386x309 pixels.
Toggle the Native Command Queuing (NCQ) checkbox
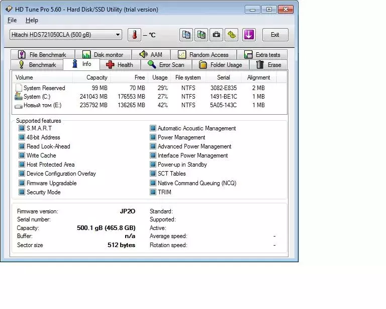point(153,183)
